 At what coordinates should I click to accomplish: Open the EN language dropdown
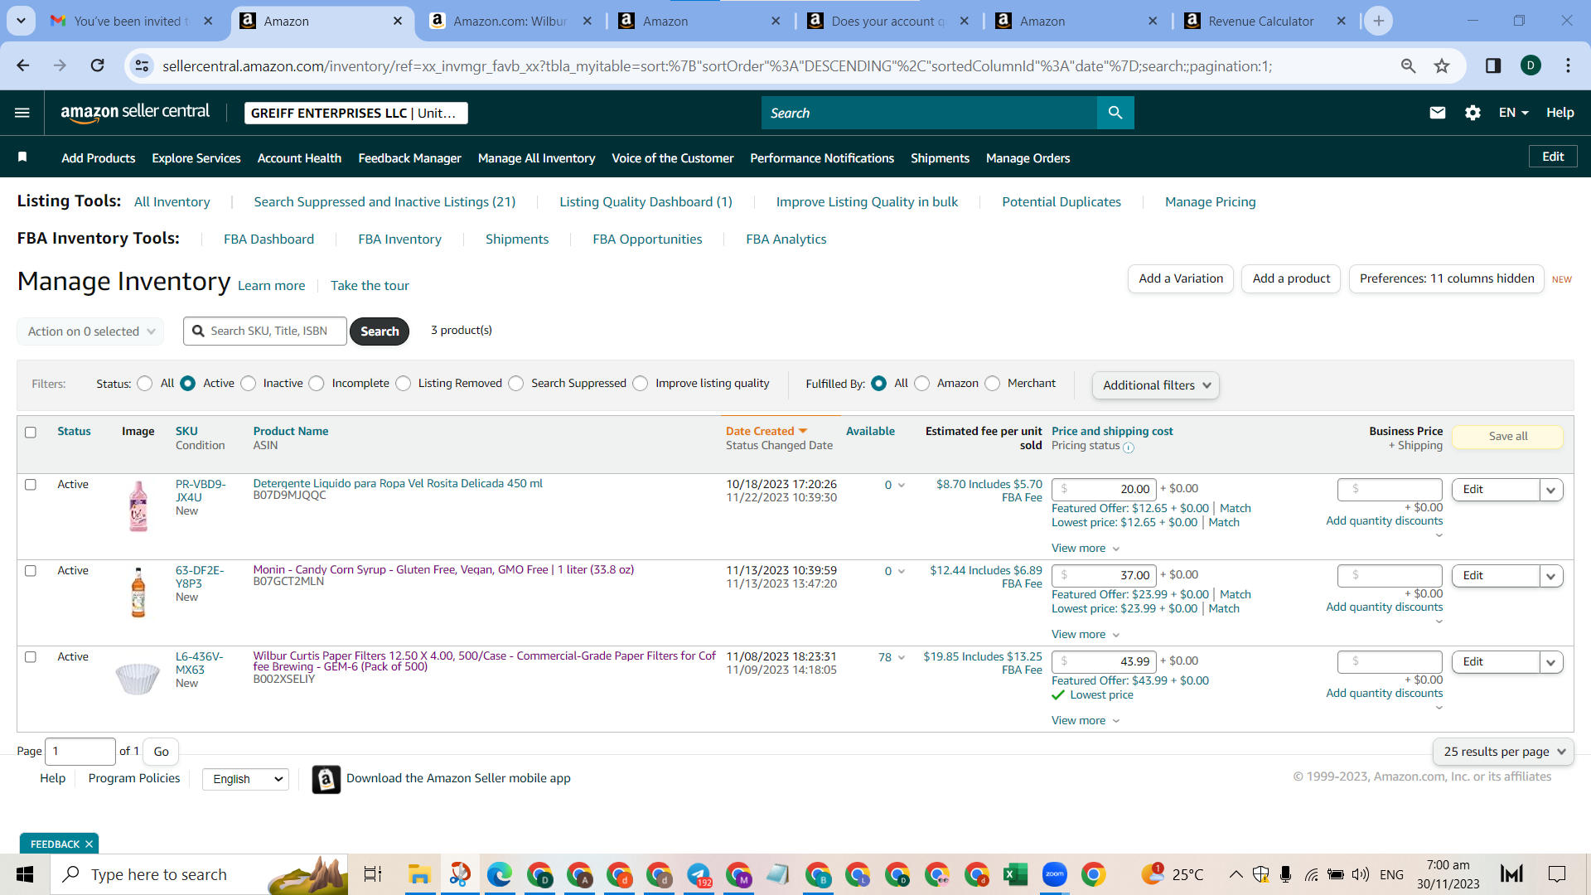coord(1513,113)
